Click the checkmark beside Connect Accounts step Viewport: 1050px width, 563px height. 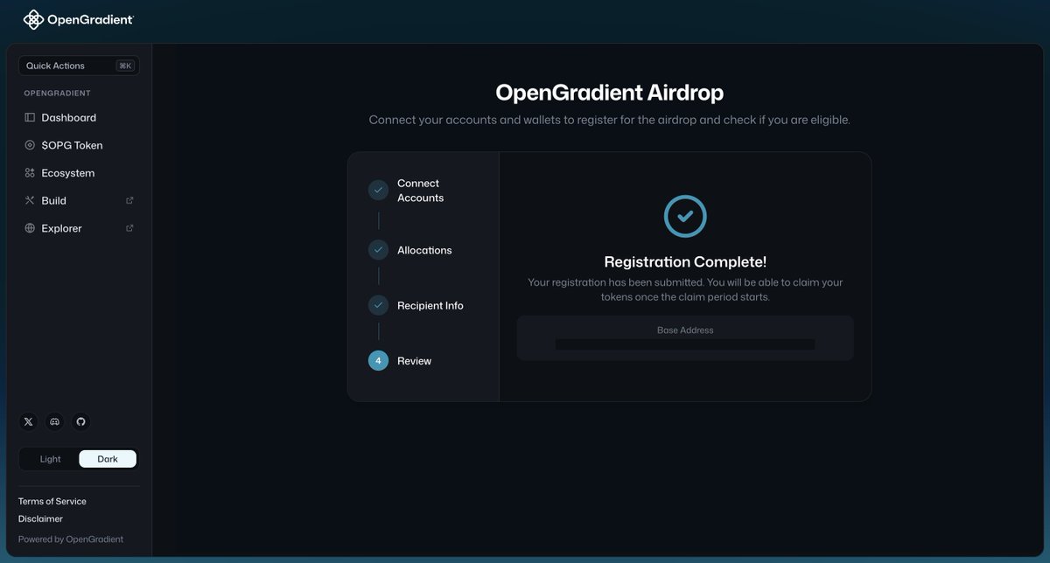[378, 190]
